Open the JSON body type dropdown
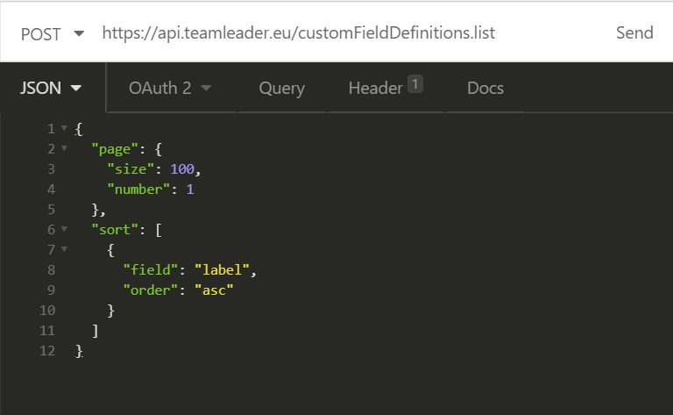The width and height of the screenshot is (673, 415). tap(51, 88)
